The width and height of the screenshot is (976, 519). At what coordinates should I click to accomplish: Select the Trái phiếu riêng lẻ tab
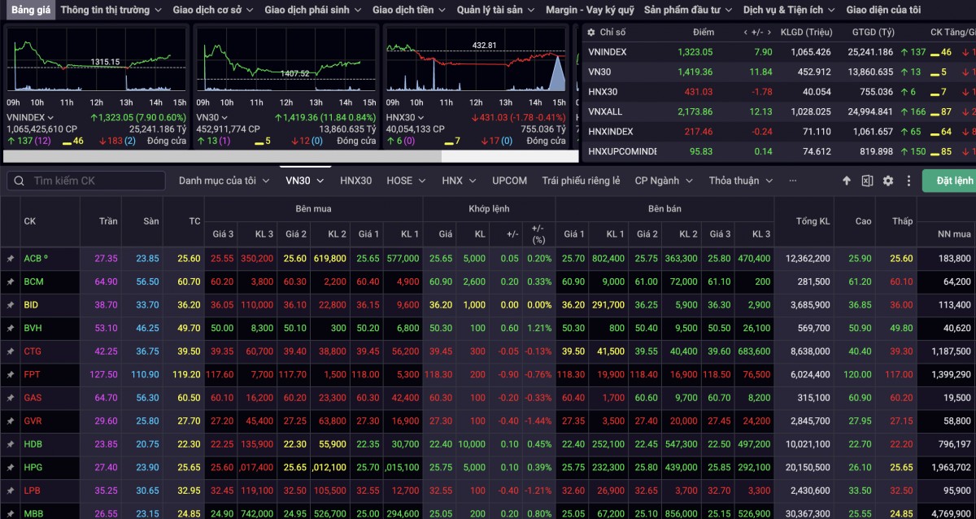[581, 181]
